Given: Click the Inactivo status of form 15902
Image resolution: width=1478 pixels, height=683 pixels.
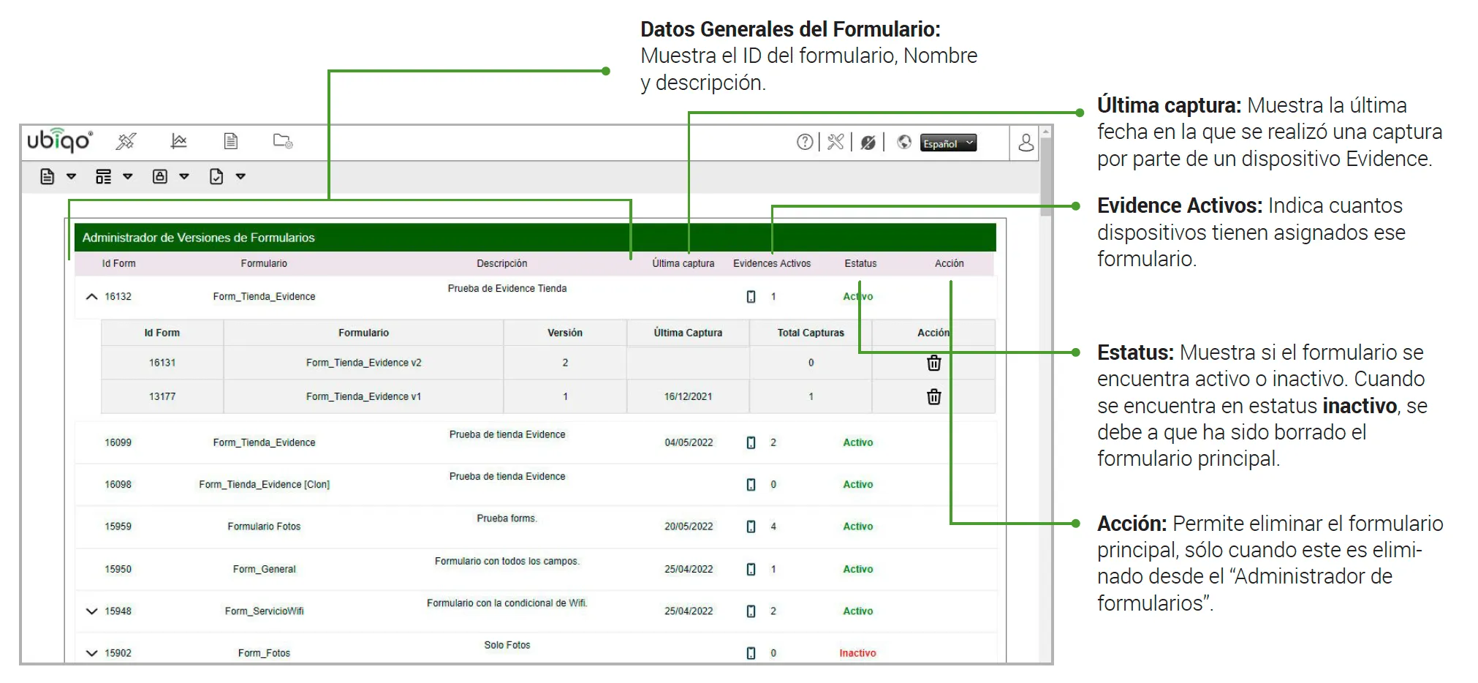Looking at the screenshot, I should tap(857, 653).
